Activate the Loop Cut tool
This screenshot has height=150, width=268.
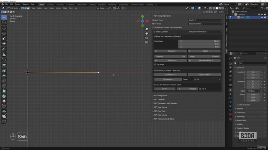coord(4,81)
